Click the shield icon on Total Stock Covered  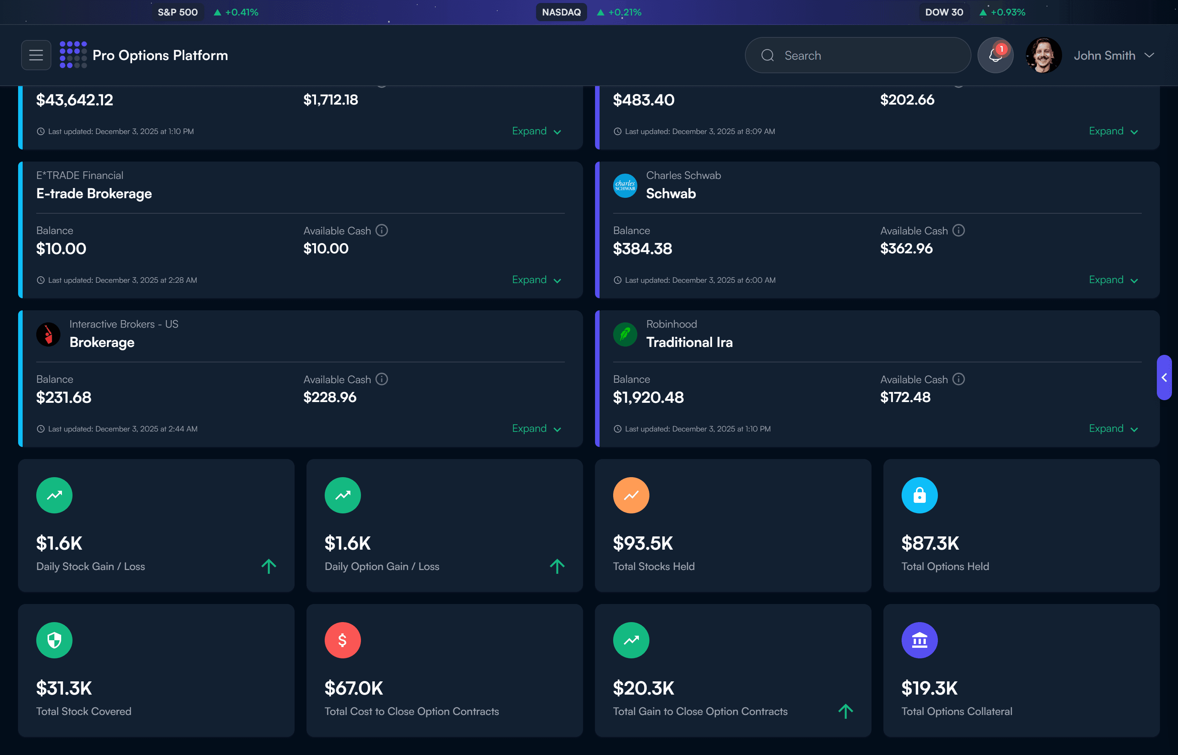tap(54, 640)
